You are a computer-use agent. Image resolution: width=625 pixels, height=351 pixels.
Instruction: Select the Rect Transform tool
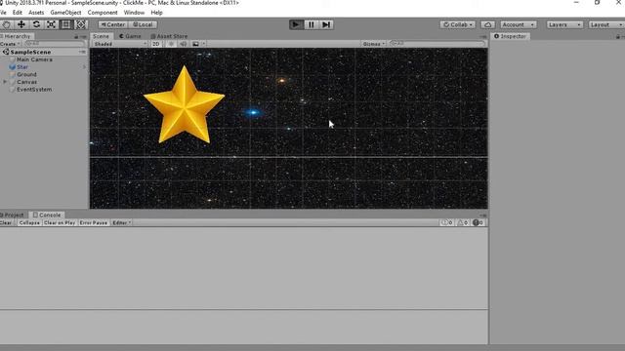(x=65, y=24)
